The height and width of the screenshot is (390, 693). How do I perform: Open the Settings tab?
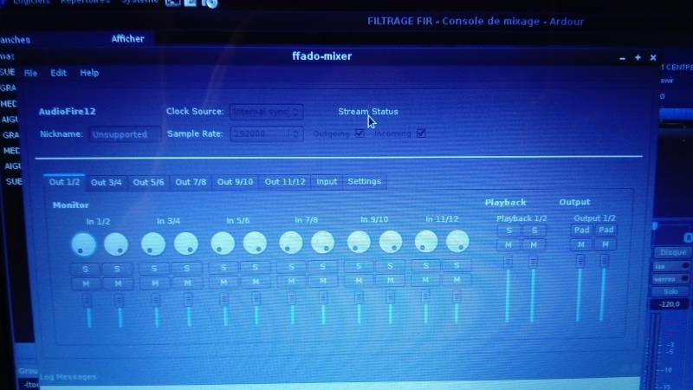click(x=364, y=181)
